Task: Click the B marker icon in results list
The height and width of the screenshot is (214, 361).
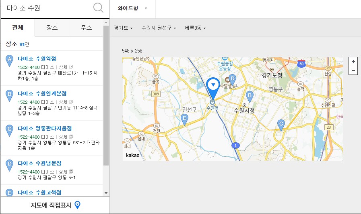Action: pos(9,95)
